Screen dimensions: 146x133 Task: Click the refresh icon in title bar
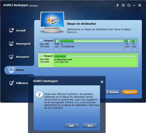129,5
